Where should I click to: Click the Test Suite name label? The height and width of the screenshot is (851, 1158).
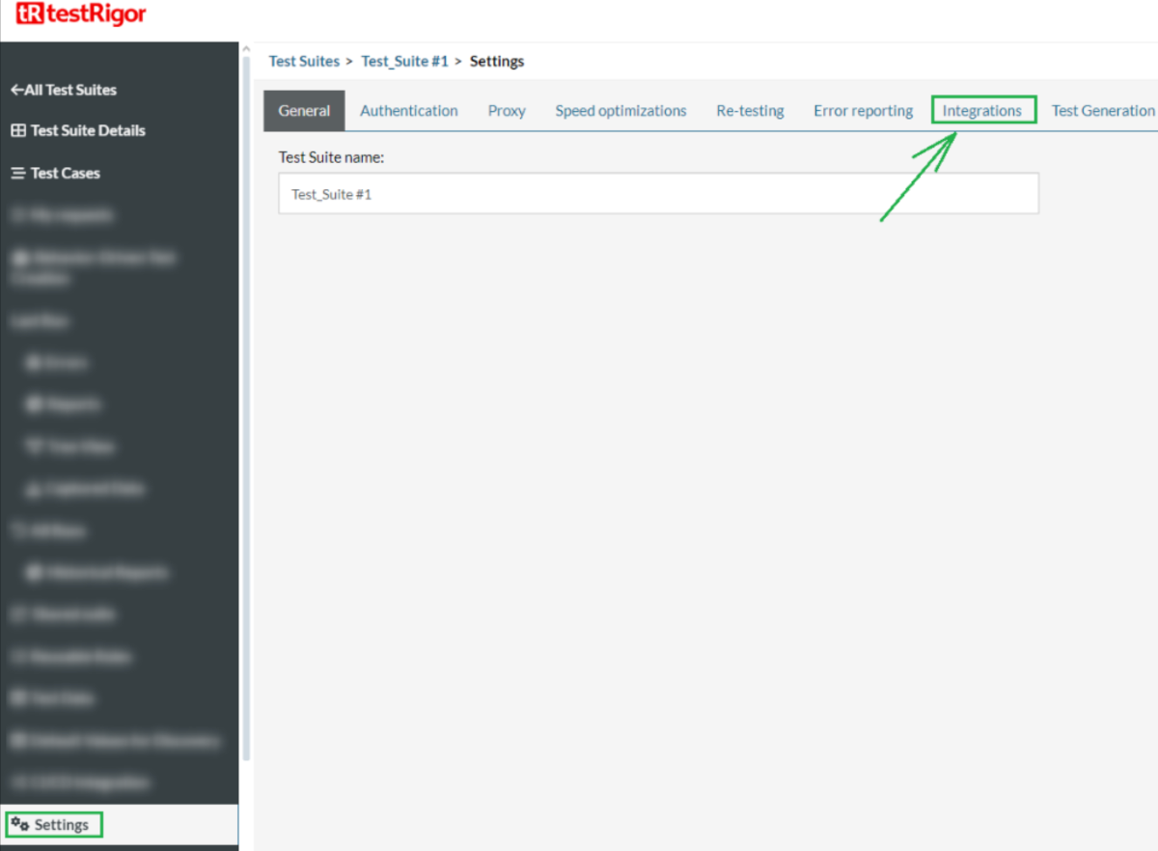tap(331, 156)
